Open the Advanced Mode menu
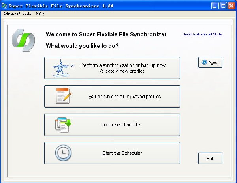The image size is (237, 183). (x=17, y=14)
